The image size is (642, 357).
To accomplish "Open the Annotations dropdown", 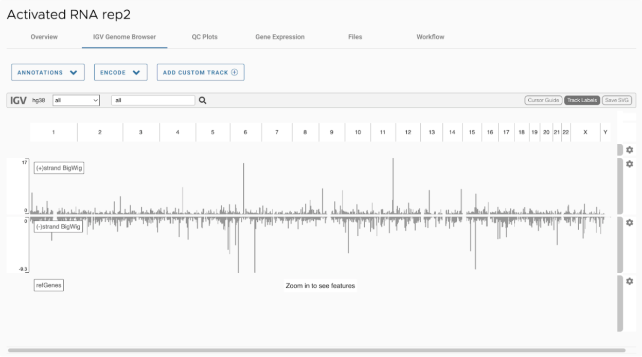I will [48, 72].
